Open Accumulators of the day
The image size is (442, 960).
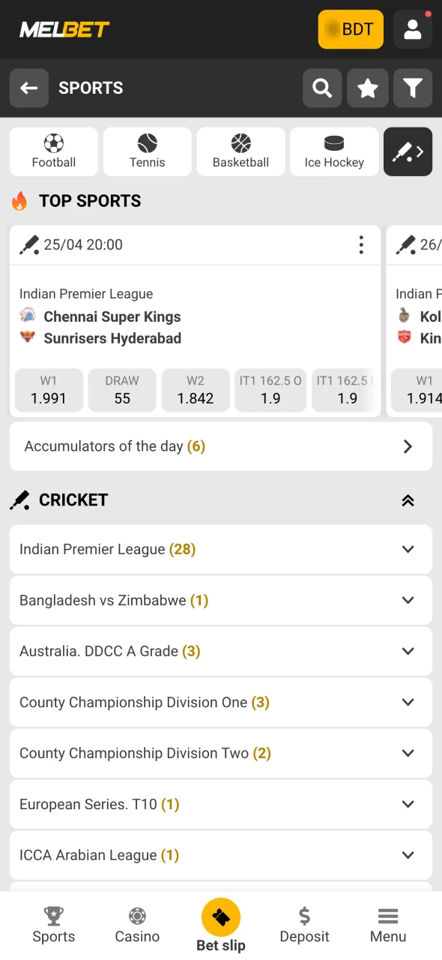pyautogui.click(x=221, y=446)
